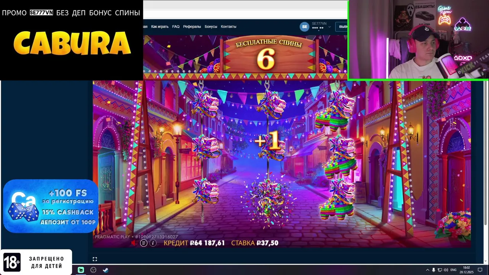
Task: Click the '+1' bonus spin indicator
Action: [x=268, y=142]
